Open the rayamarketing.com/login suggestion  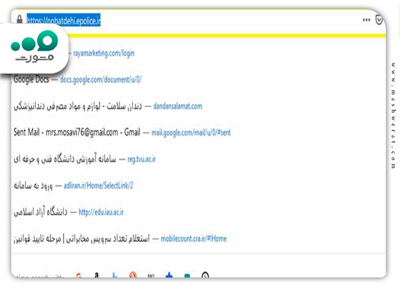point(103,53)
